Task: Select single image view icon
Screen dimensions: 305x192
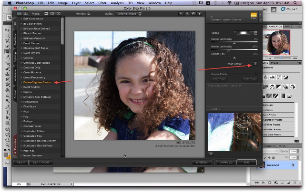Action: point(46,14)
